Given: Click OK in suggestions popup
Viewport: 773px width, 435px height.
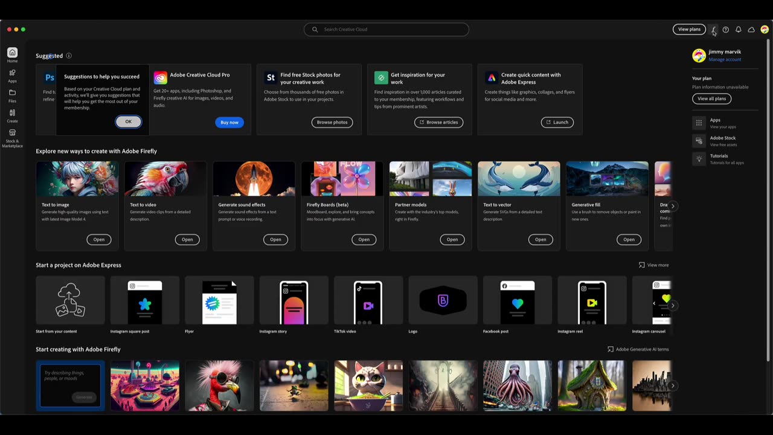Looking at the screenshot, I should pyautogui.click(x=128, y=121).
